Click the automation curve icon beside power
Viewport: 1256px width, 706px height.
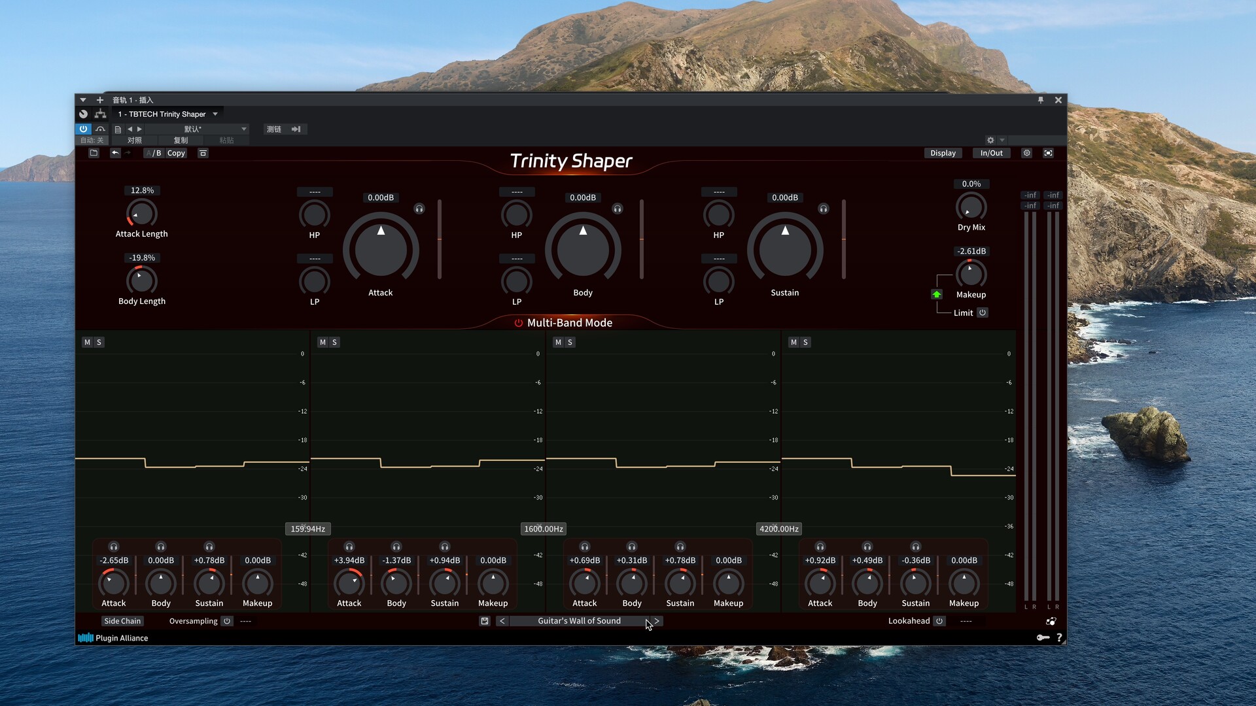pos(100,129)
